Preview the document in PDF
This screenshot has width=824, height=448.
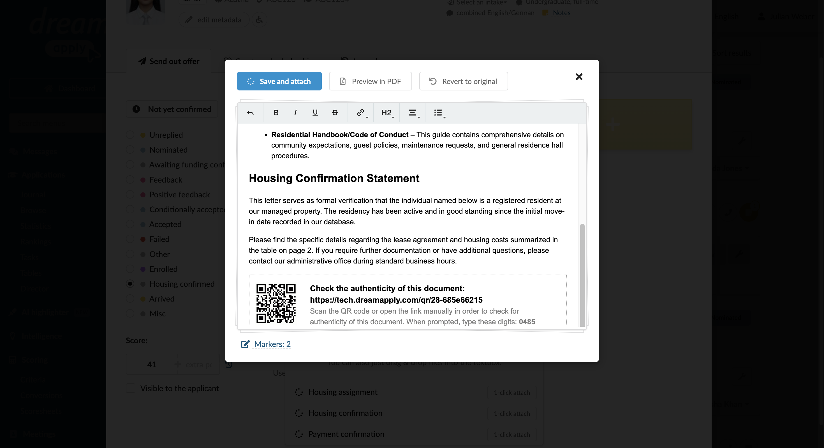(x=370, y=81)
